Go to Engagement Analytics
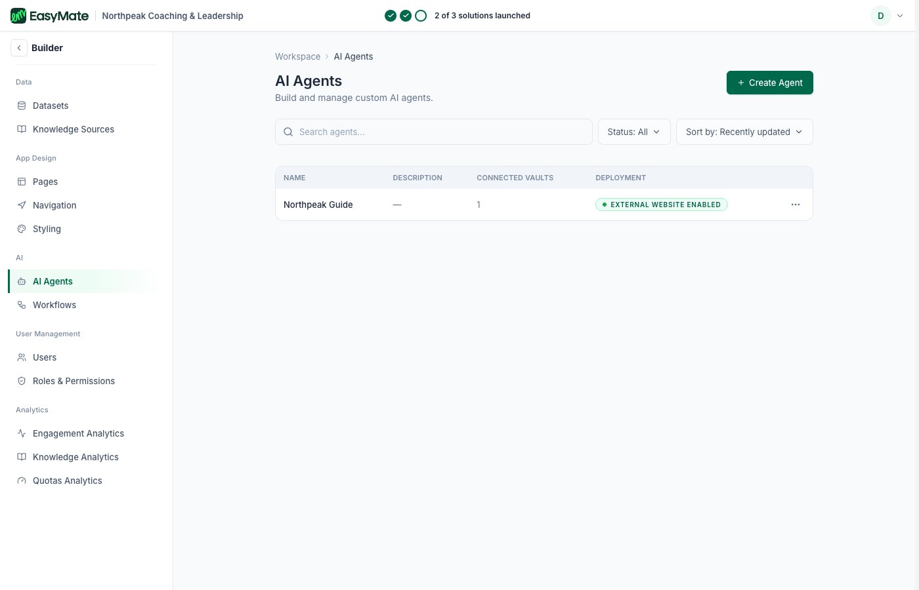 tap(83, 433)
